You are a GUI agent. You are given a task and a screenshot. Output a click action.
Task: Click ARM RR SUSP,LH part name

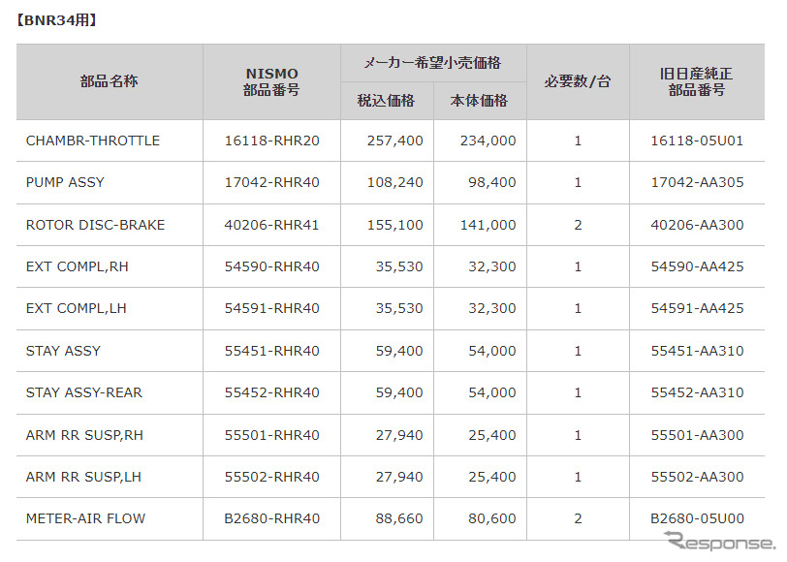tap(84, 477)
